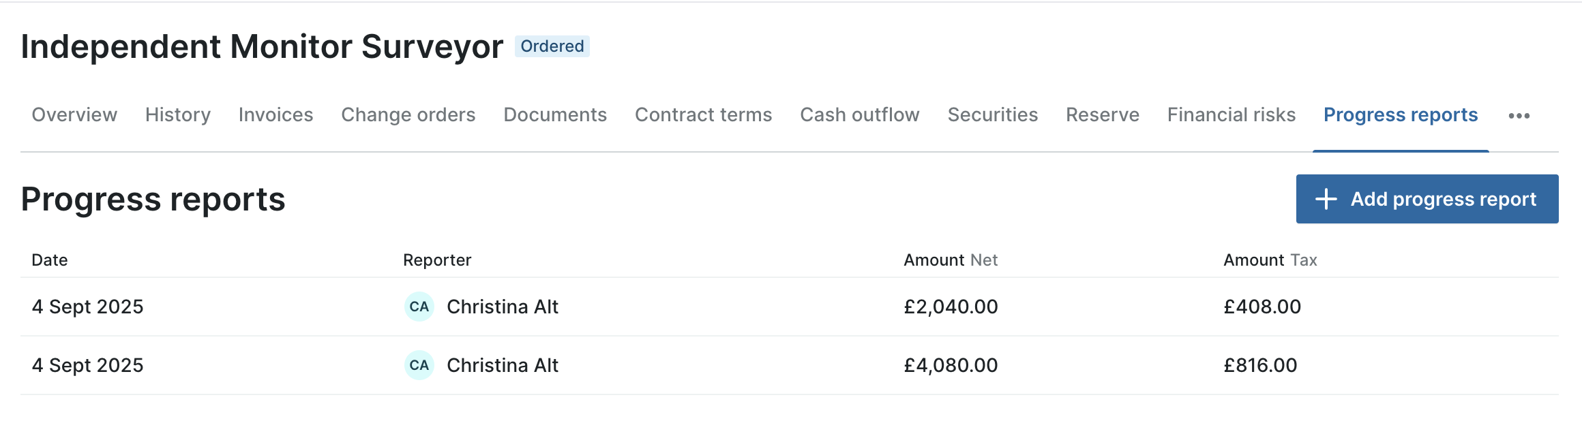Click the plus icon in Add progress report

pos(1326,199)
